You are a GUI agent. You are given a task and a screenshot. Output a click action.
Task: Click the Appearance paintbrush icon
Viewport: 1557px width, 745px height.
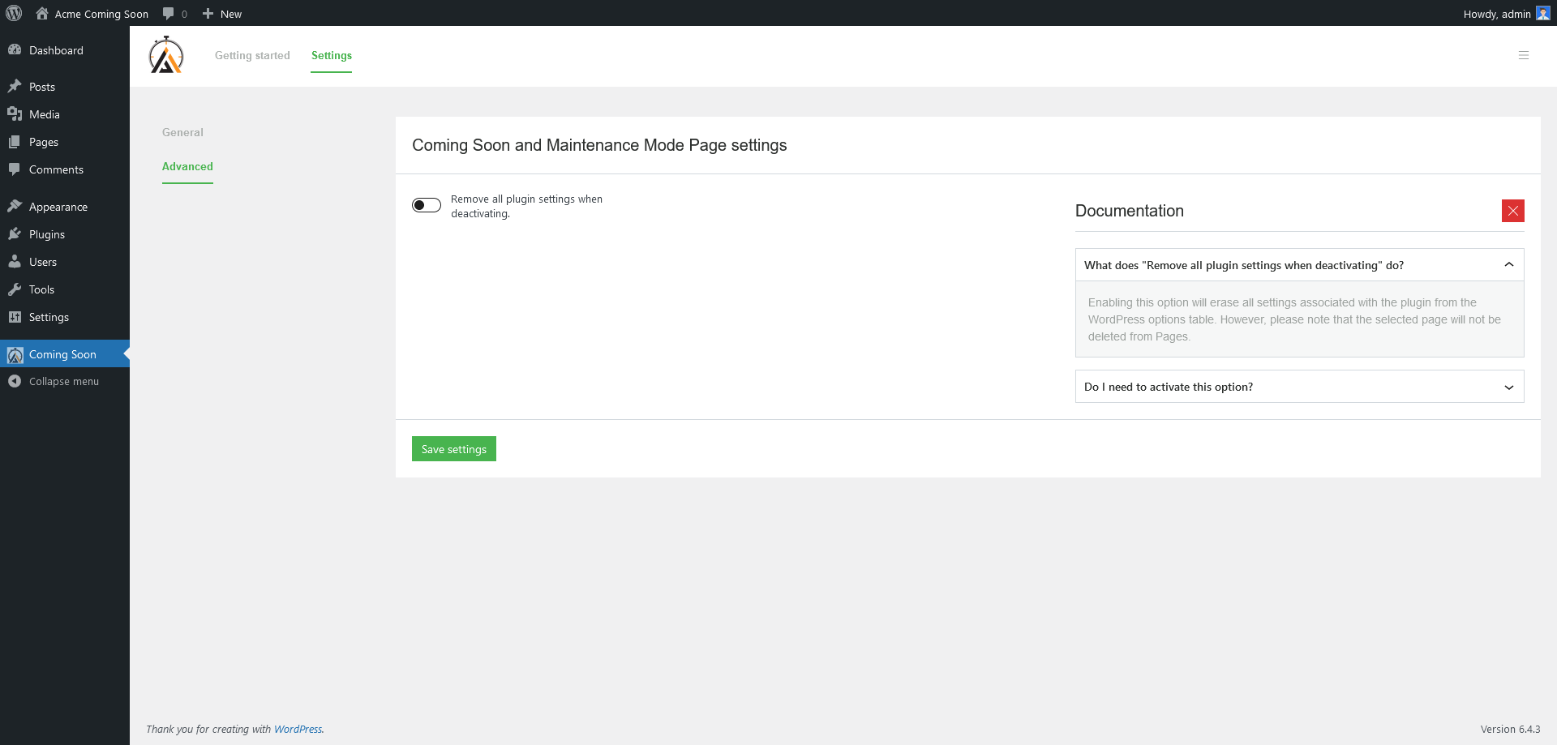tap(15, 206)
